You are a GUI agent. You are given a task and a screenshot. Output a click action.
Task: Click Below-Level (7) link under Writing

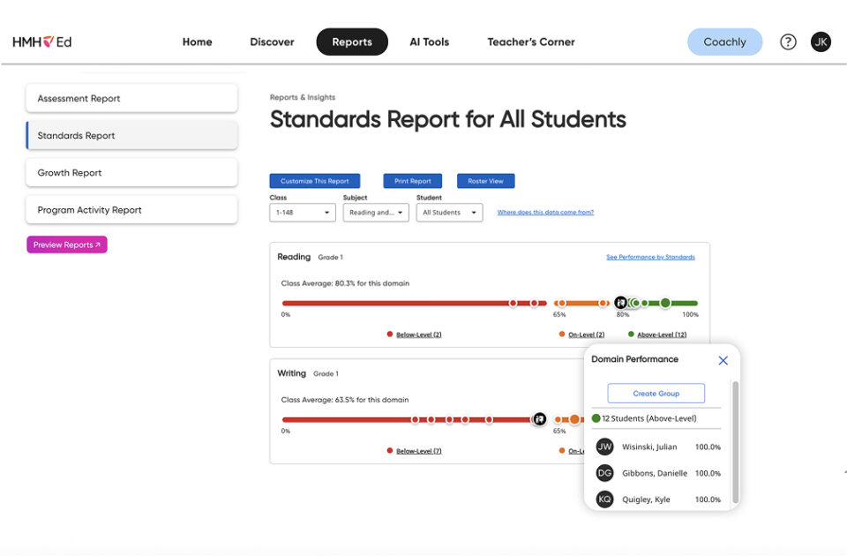[x=418, y=451]
